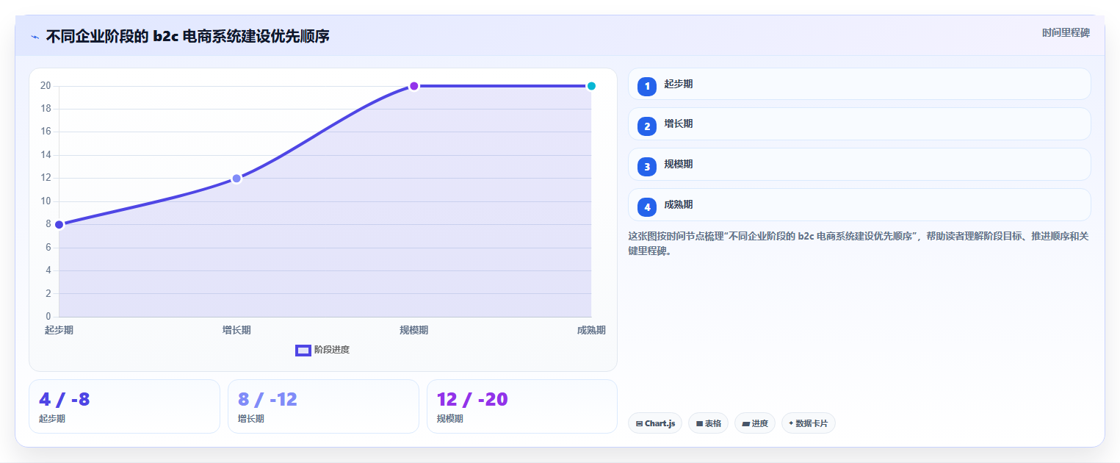The image size is (1120, 463).
Task: Click the 数据卡片 tag
Action: tap(809, 423)
